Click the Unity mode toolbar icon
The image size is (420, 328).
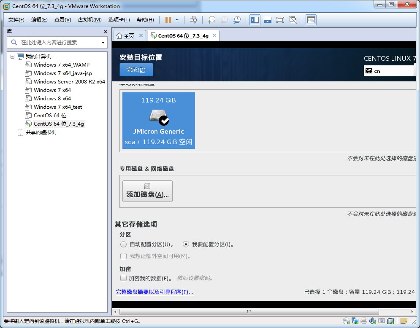click(x=293, y=20)
